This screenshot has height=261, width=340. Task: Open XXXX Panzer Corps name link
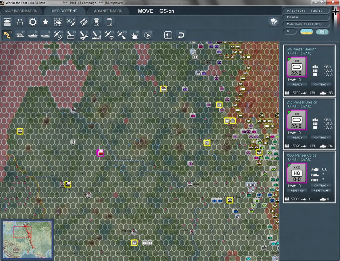point(301,155)
